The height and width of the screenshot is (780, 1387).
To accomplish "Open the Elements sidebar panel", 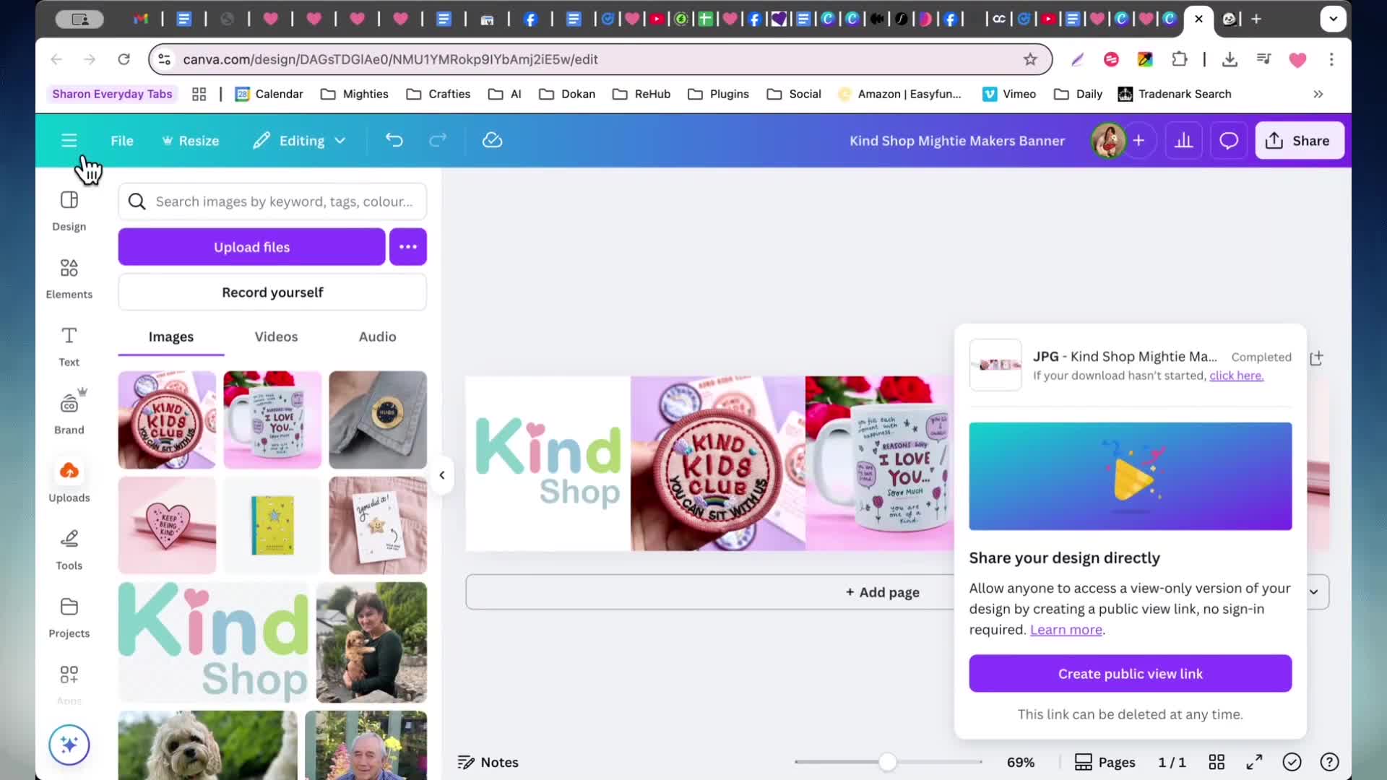I will click(x=69, y=278).
